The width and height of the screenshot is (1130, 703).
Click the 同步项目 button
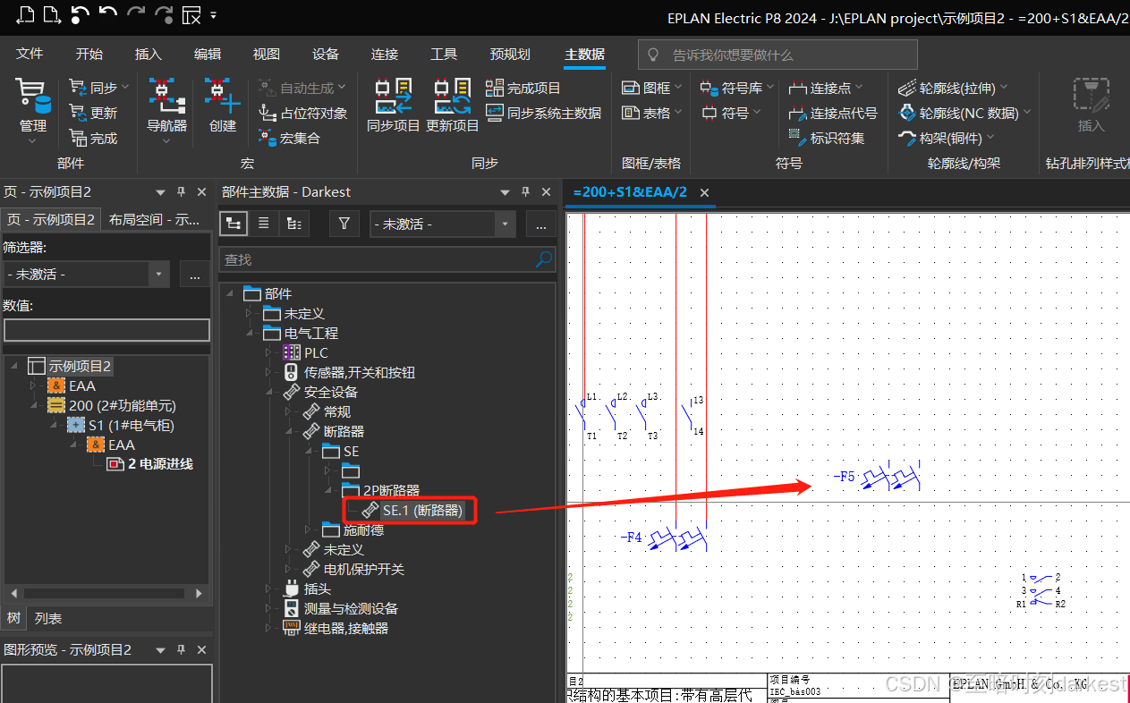393,106
